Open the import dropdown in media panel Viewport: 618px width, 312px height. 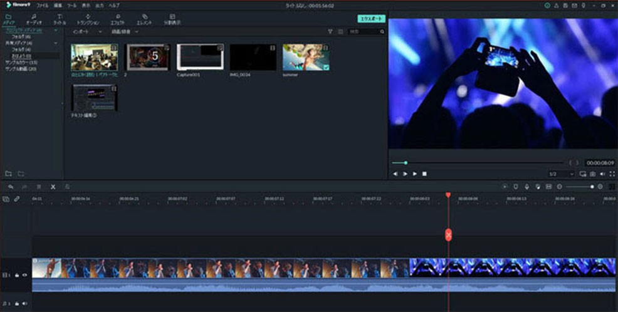point(86,31)
